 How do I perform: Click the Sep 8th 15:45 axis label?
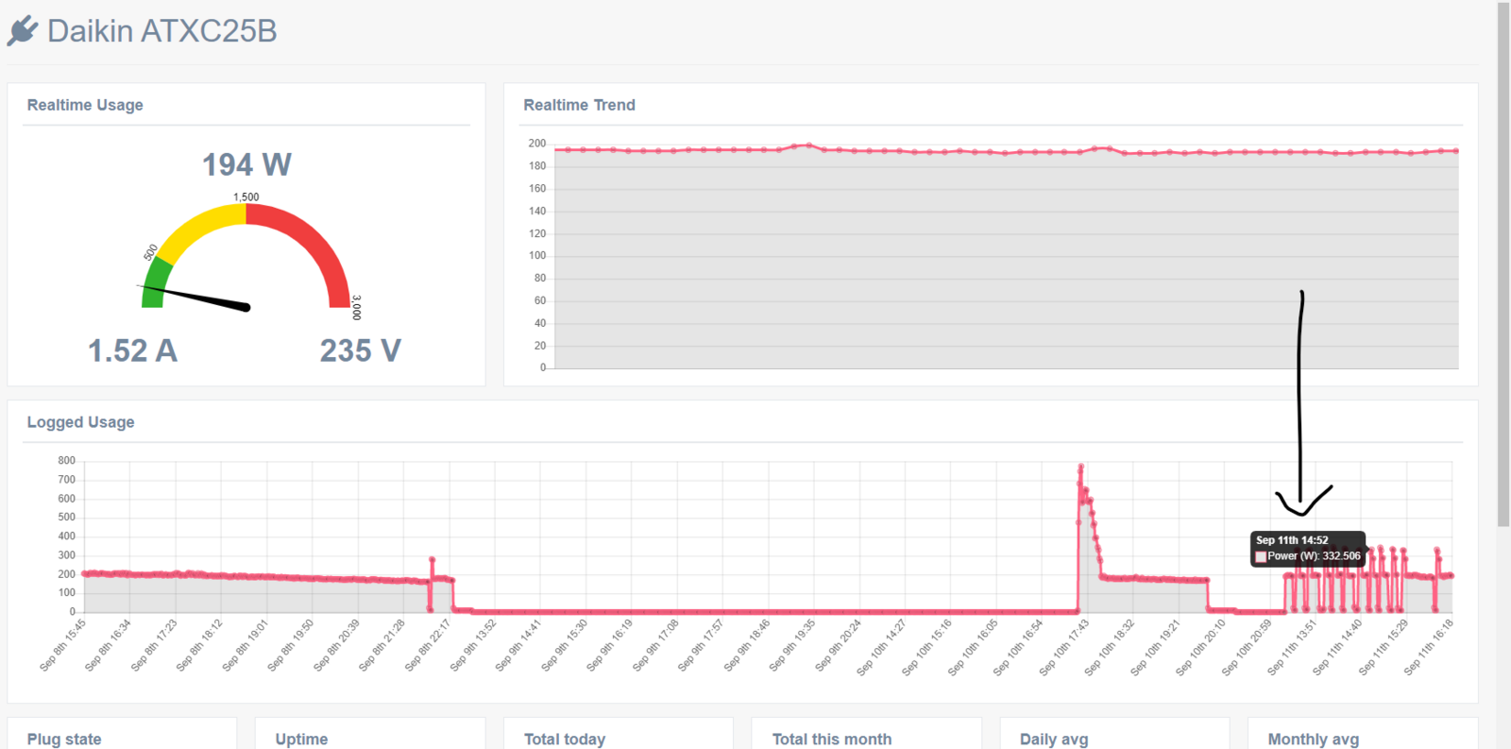(63, 645)
